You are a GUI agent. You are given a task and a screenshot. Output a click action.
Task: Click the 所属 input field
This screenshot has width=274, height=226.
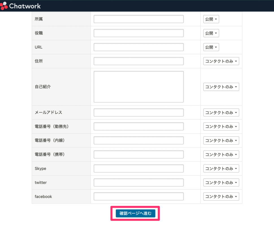click(138, 19)
